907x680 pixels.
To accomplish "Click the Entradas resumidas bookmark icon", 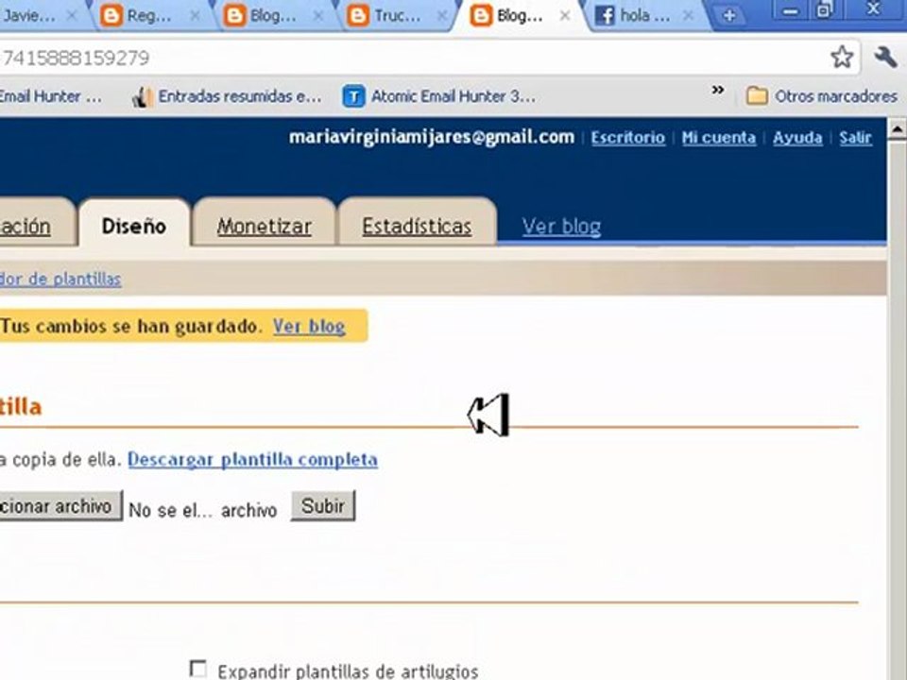I will (x=142, y=96).
